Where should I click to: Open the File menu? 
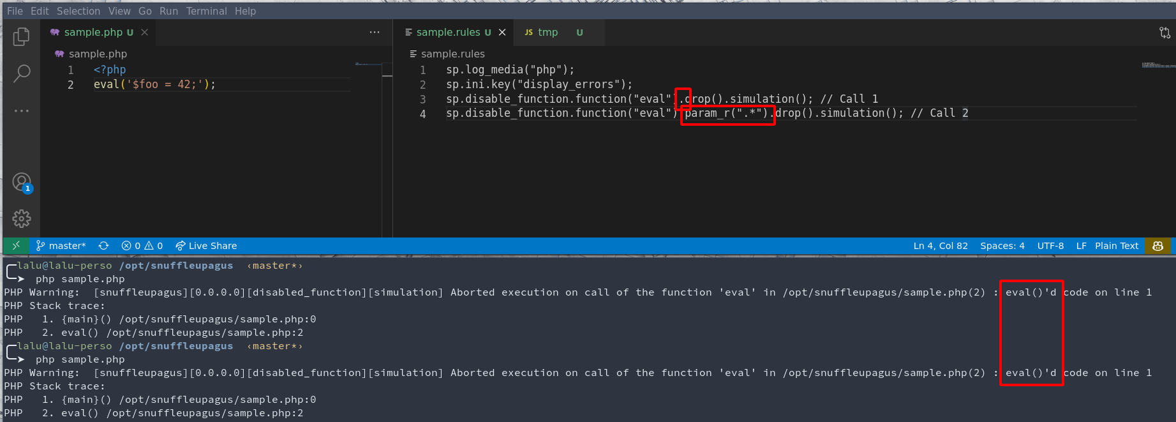pos(15,11)
